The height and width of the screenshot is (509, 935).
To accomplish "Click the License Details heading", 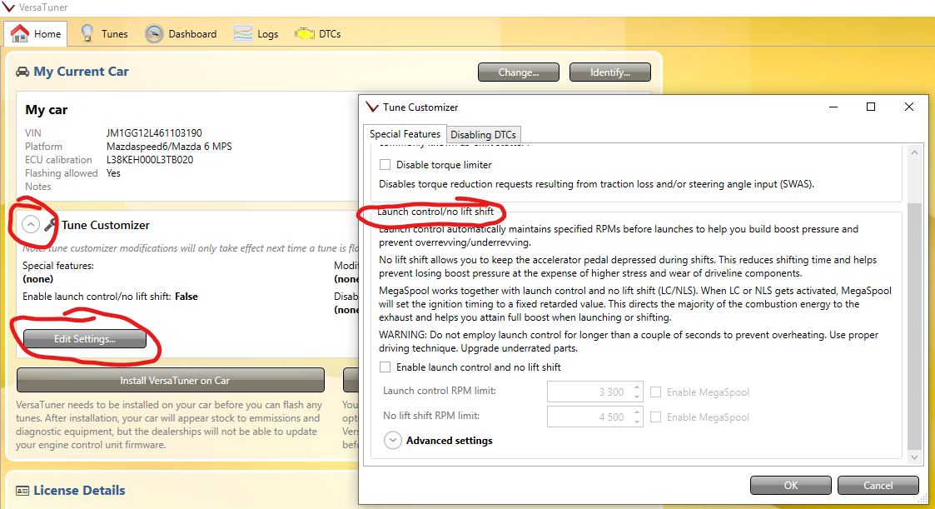I will [x=79, y=491].
